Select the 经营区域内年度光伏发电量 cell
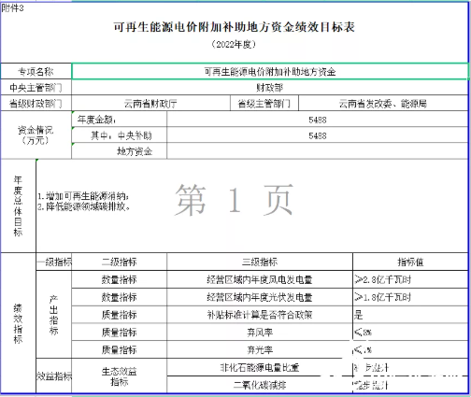Image resolution: width=471 pixels, height=397 pixels. pyautogui.click(x=260, y=297)
